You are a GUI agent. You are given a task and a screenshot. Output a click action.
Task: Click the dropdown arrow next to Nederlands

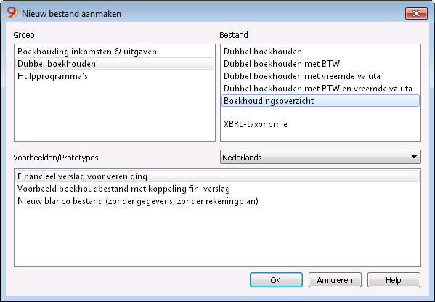[x=414, y=157]
